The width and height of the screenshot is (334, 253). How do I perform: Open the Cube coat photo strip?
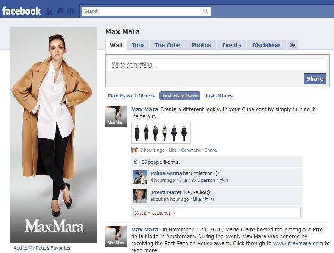pyautogui.click(x=161, y=133)
